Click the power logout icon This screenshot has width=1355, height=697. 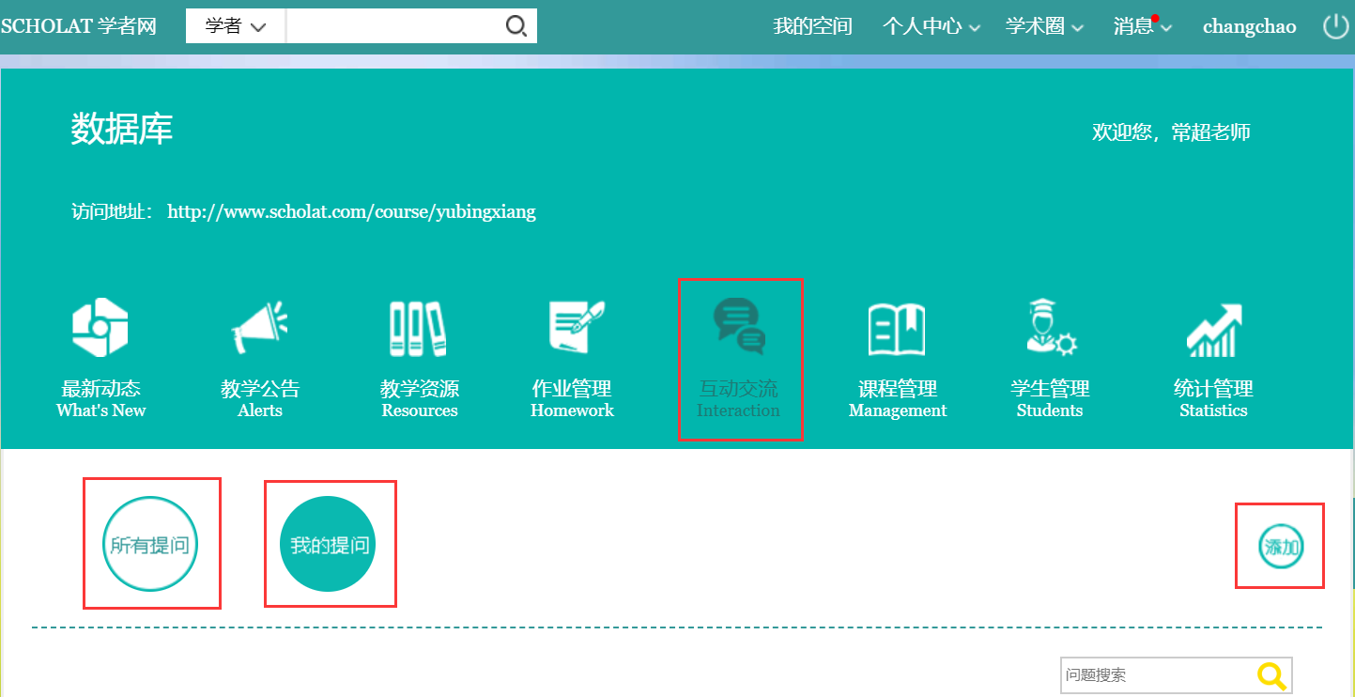pyautogui.click(x=1335, y=26)
